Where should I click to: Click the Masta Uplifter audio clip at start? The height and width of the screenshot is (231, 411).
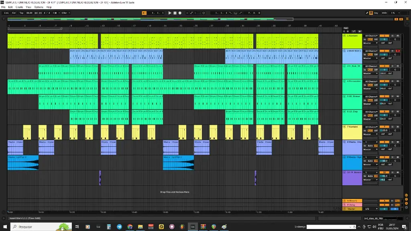click(23, 163)
